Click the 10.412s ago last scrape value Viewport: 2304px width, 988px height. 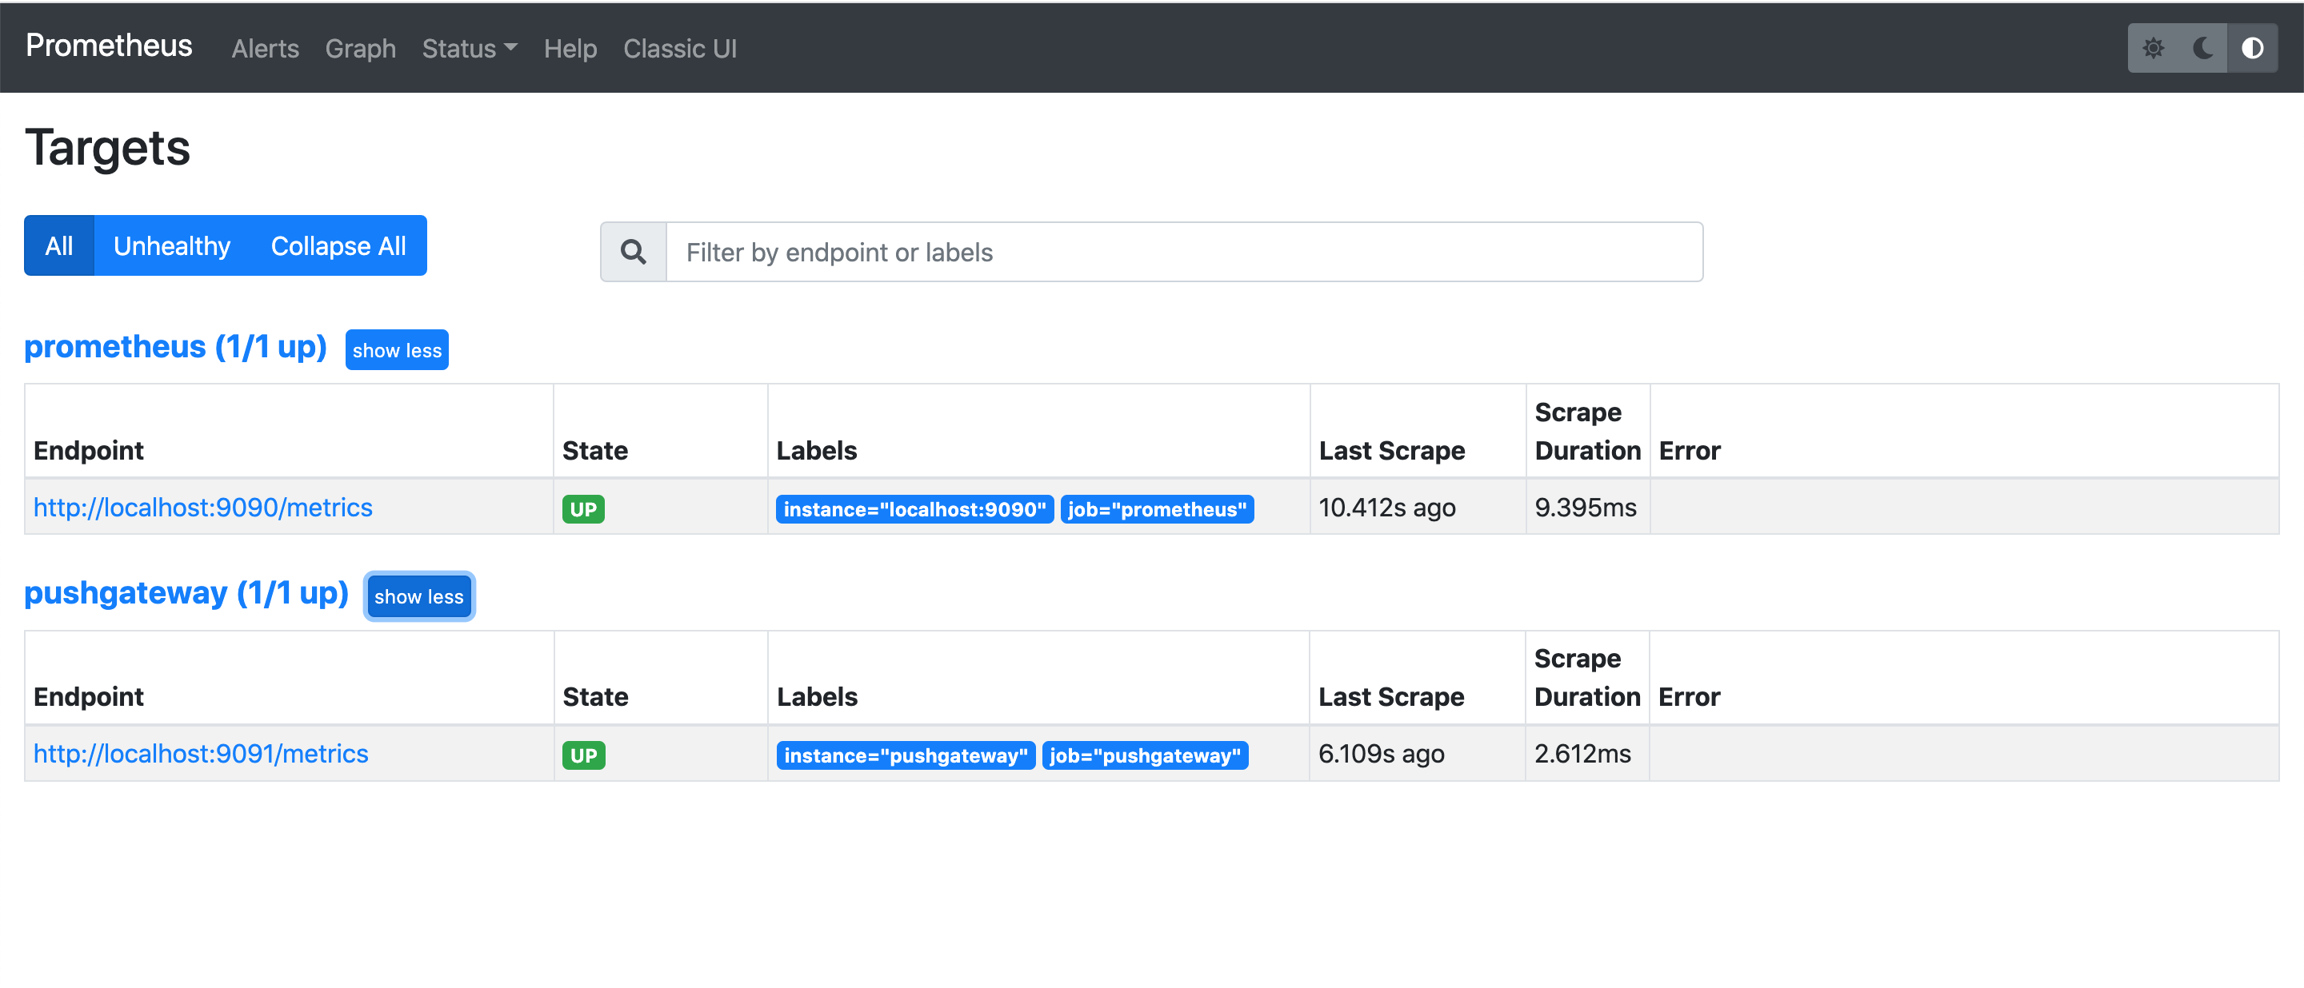(x=1387, y=508)
